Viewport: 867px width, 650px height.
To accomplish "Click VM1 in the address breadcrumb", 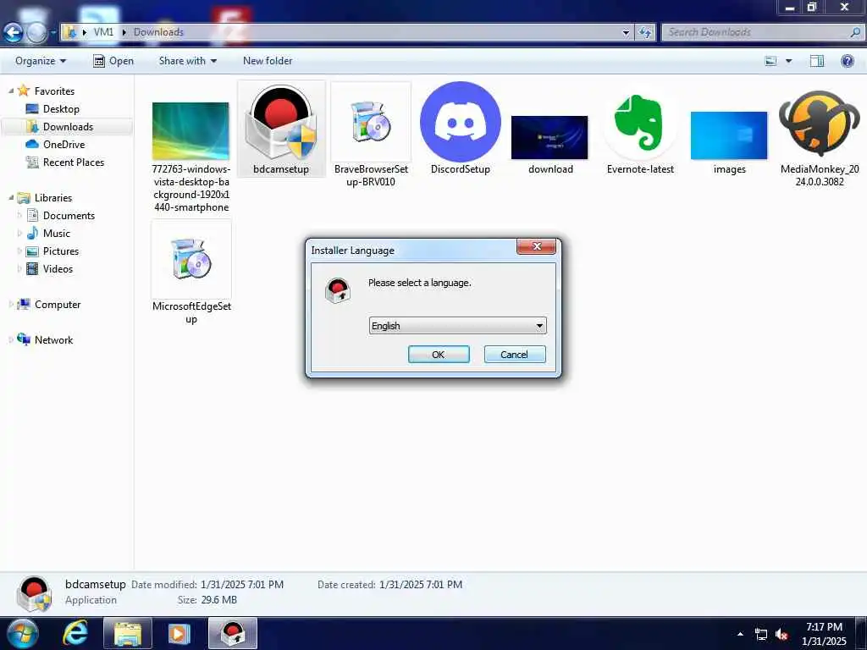I will click(x=103, y=32).
